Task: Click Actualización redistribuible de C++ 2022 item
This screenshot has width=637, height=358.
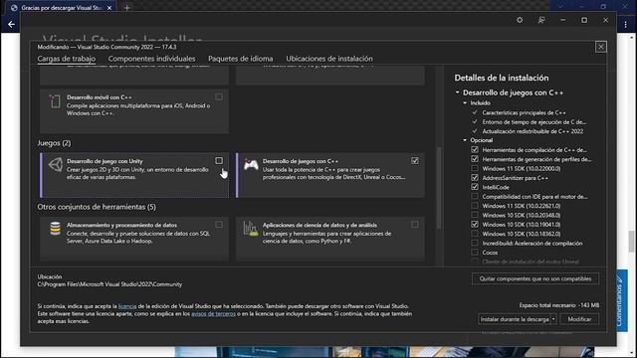Action: pyautogui.click(x=532, y=131)
